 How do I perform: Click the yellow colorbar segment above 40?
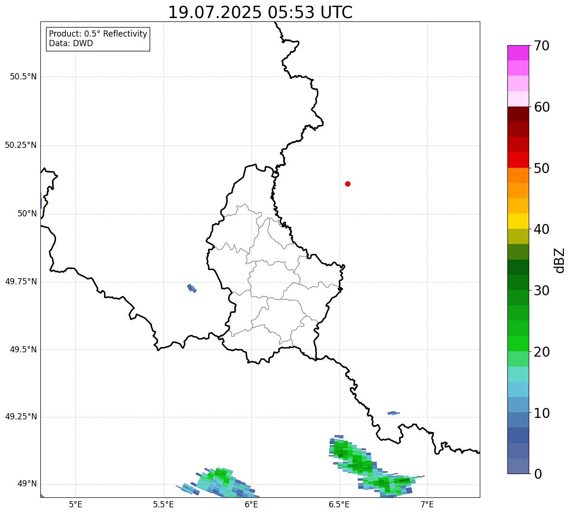pos(518,222)
